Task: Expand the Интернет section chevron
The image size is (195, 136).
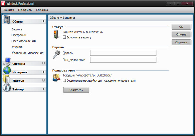Action: [x=44, y=72]
